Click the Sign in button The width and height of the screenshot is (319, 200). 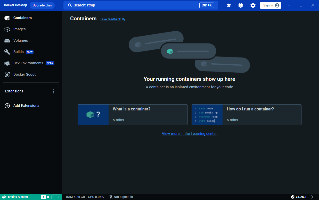tap(270, 5)
